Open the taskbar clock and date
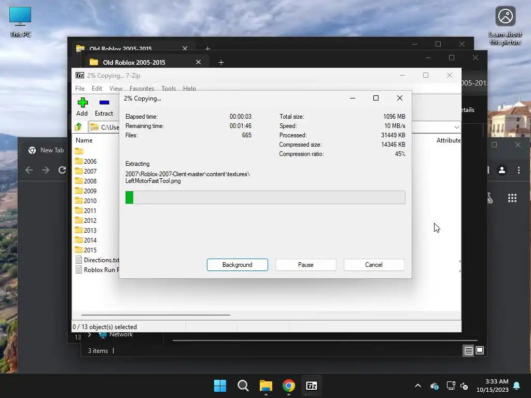This screenshot has width=531, height=398. 493,386
